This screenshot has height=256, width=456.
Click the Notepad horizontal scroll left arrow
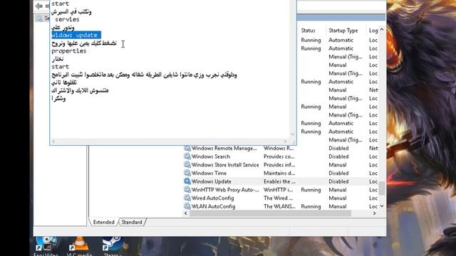[53, 142]
